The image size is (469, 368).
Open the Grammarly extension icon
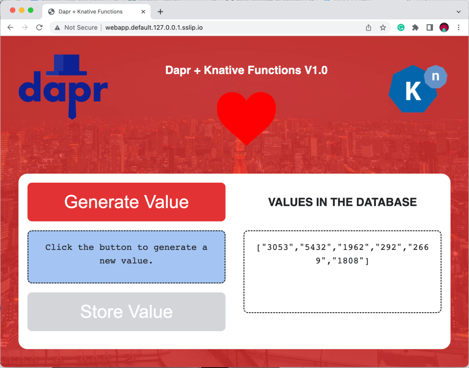pos(401,27)
